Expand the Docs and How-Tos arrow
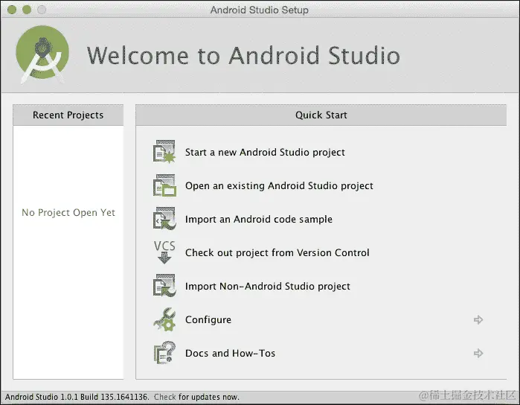Image resolution: width=520 pixels, height=405 pixels. (x=478, y=353)
